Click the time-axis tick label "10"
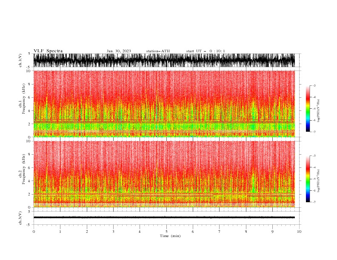The width and height of the screenshot is (337, 260). (x=299, y=232)
